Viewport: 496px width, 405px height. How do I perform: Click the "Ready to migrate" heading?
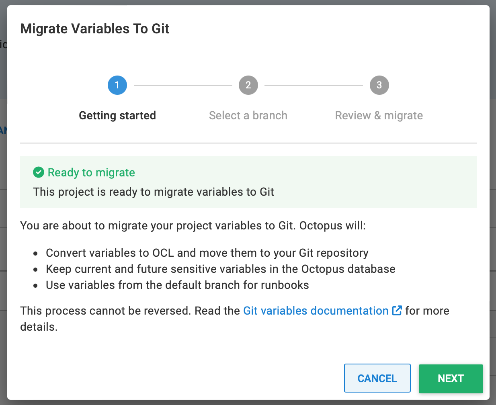click(x=91, y=173)
